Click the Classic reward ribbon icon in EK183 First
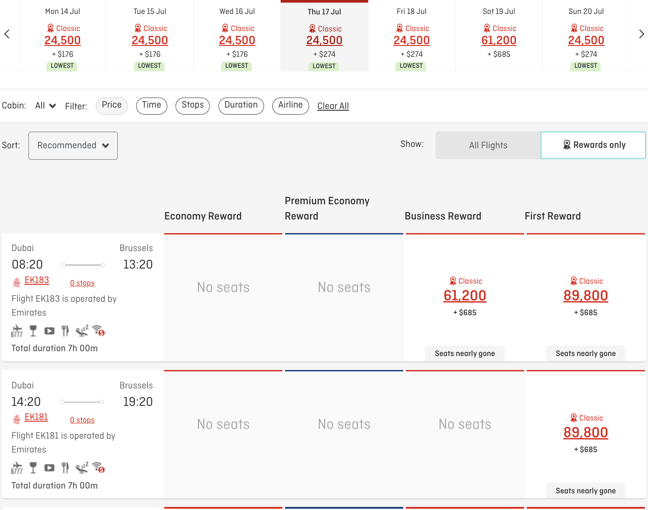 574,281
